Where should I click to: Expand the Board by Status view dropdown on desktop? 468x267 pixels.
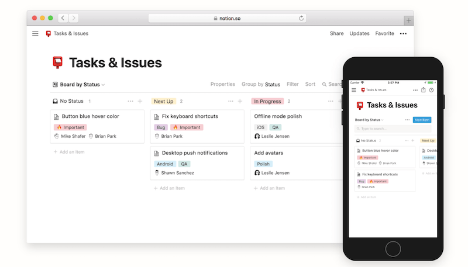click(79, 85)
